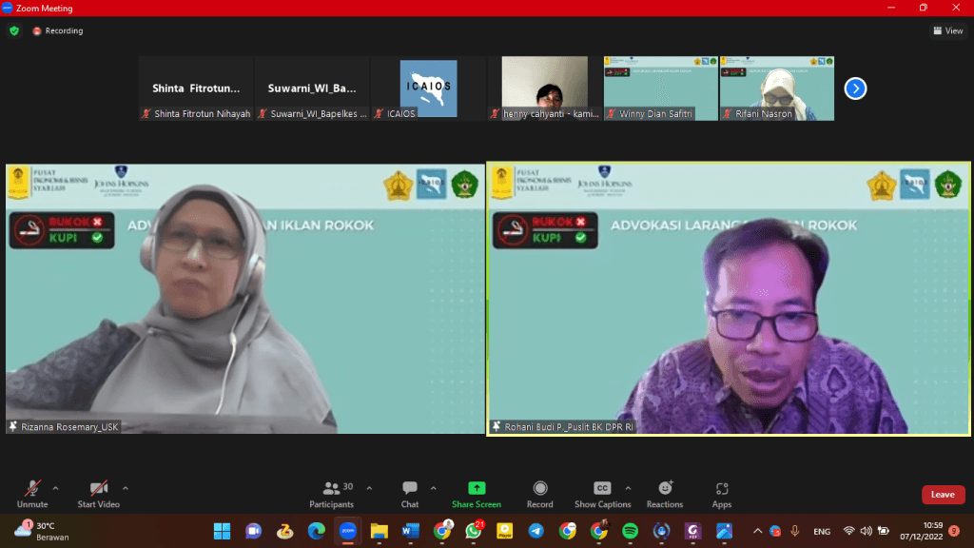
Task: Select Winny Dian Safitri's video thumbnail
Action: 661,88
